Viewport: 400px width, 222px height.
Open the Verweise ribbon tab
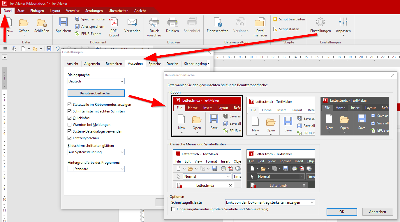73,11
